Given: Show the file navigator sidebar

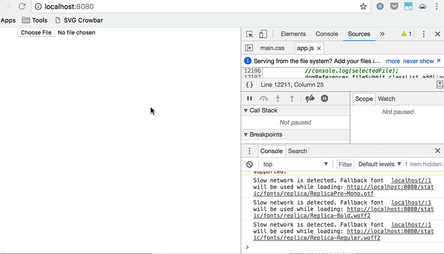Looking at the screenshot, I should [x=249, y=48].
